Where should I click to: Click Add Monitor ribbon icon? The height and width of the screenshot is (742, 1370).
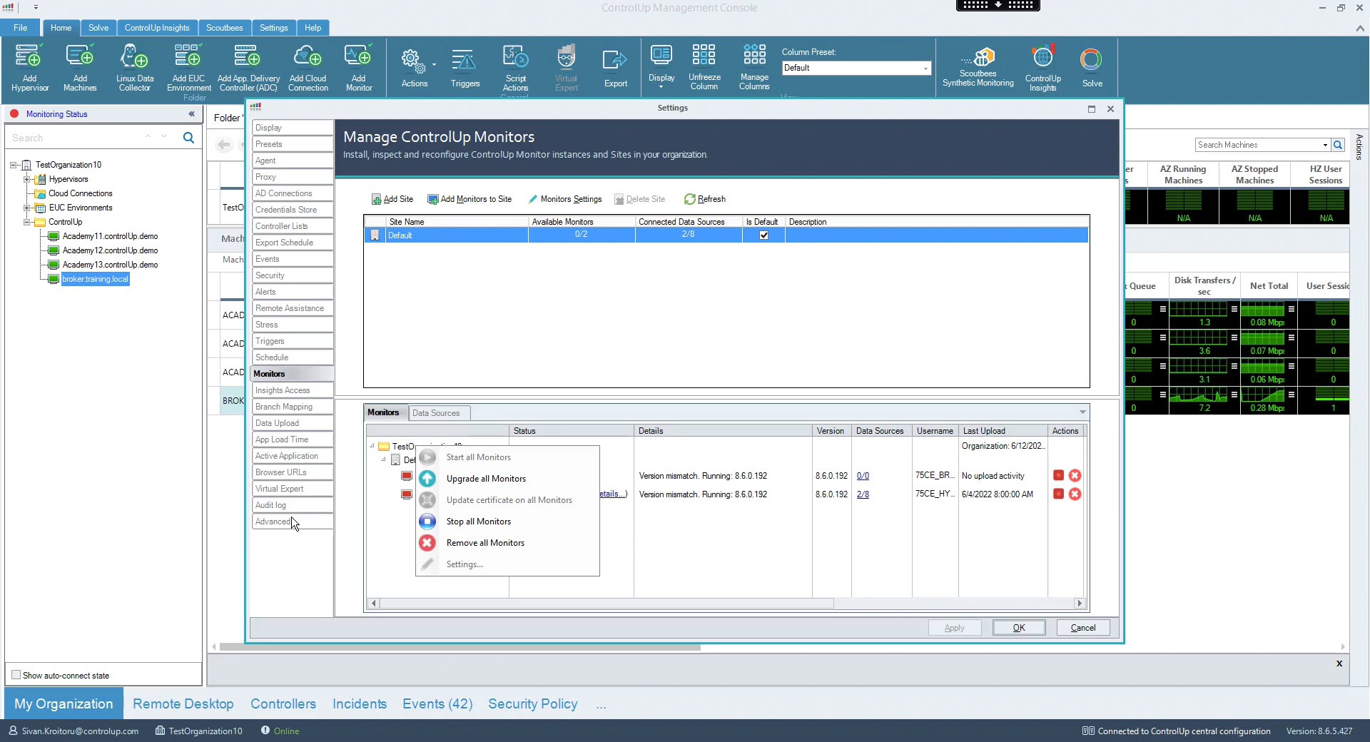coord(358,68)
